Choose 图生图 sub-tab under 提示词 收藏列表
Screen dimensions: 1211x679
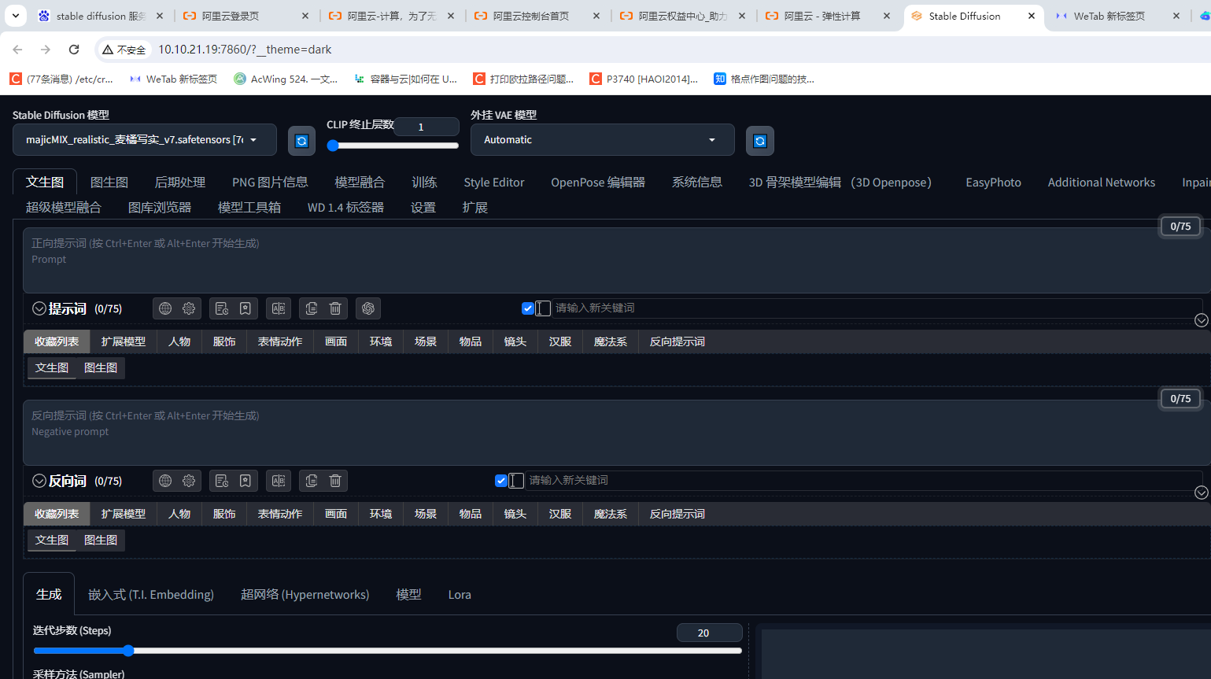[x=101, y=367]
